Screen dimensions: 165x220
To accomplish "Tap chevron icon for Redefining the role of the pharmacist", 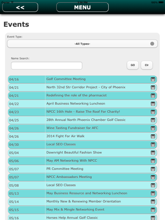I will pos(153,96).
